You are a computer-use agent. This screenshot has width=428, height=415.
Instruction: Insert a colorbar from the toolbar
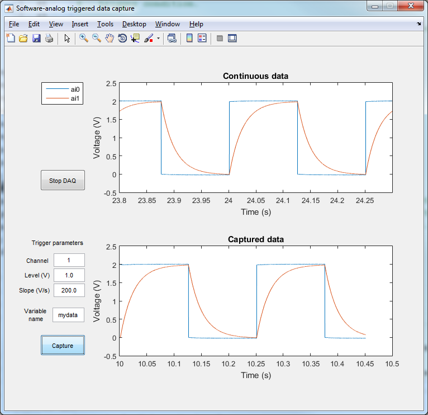pyautogui.click(x=189, y=38)
